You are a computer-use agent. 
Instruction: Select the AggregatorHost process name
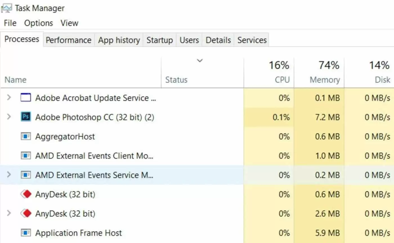(x=65, y=137)
